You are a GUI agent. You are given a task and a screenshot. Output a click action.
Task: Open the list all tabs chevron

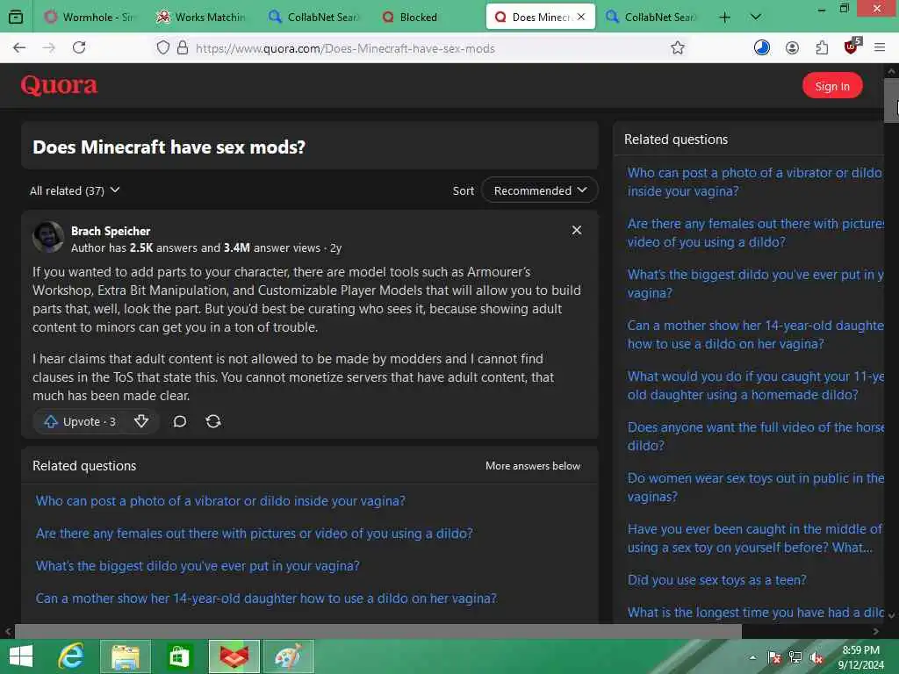click(x=756, y=18)
